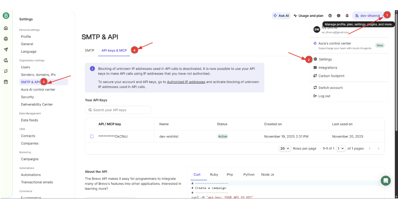This screenshot has height=202, width=398.
Task: Open Security in settings sidebar
Action: [x=27, y=97]
